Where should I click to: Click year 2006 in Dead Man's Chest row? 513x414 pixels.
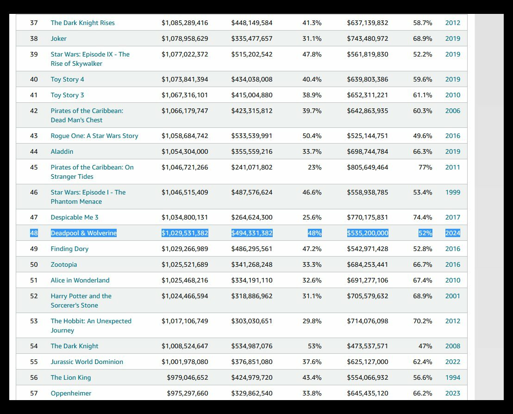(x=452, y=111)
